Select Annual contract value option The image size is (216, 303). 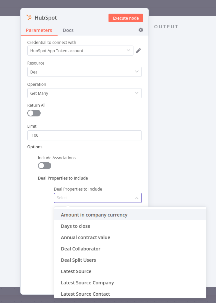tap(86, 237)
